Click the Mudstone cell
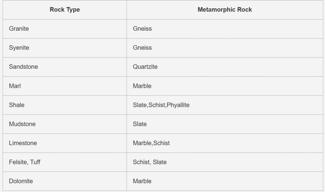Image resolution: width=325 pixels, height=192 pixels. (22, 124)
